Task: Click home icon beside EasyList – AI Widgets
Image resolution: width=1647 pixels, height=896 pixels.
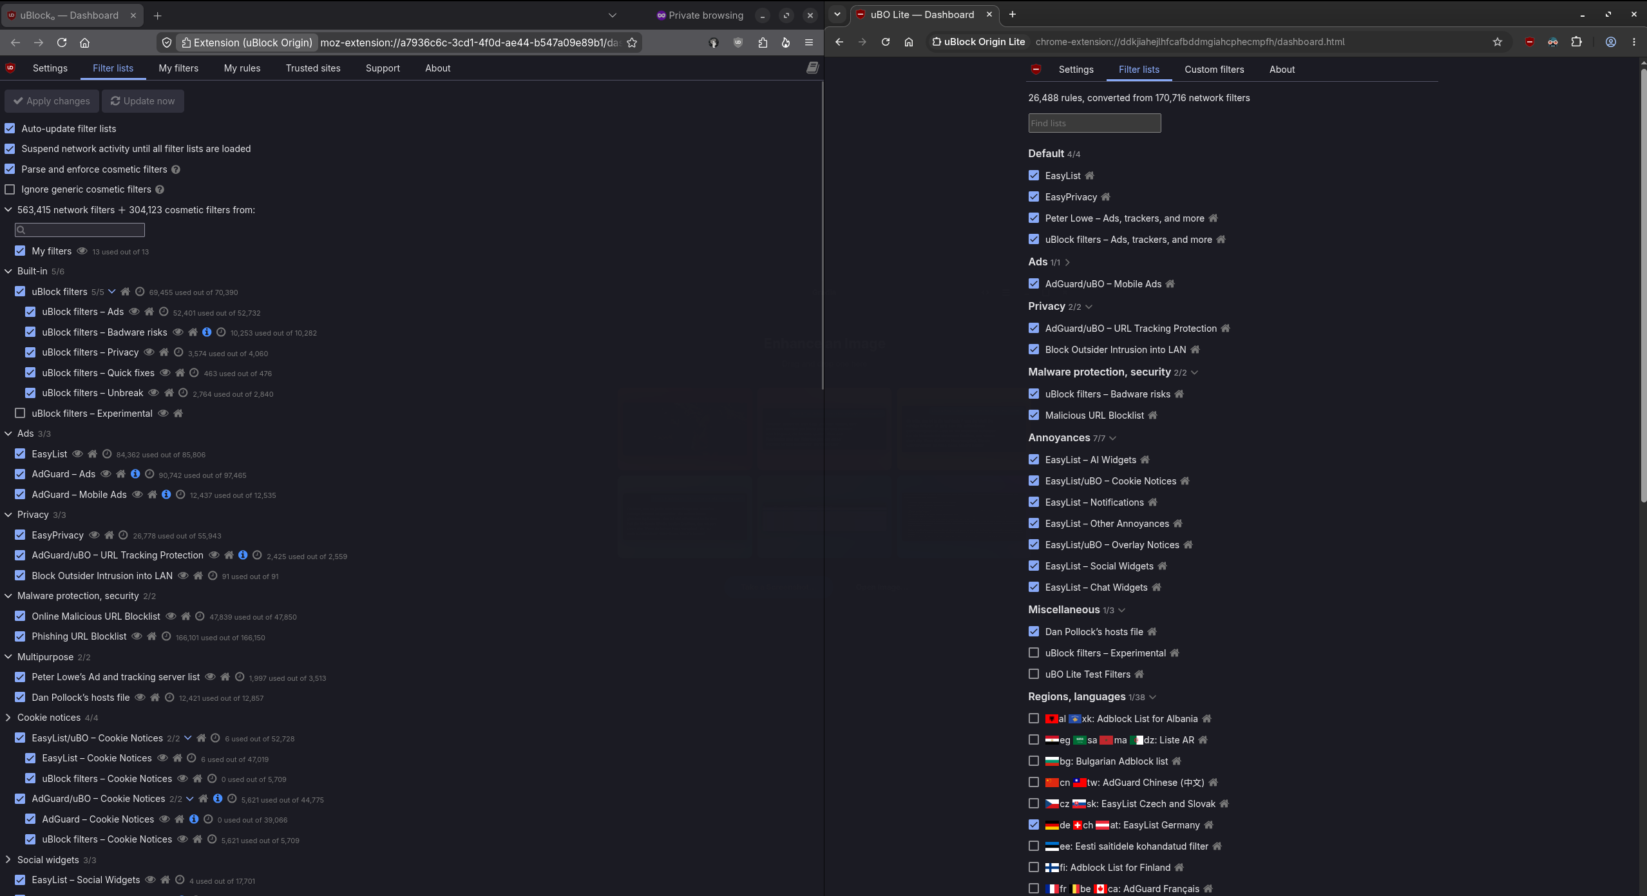Action: [1145, 460]
